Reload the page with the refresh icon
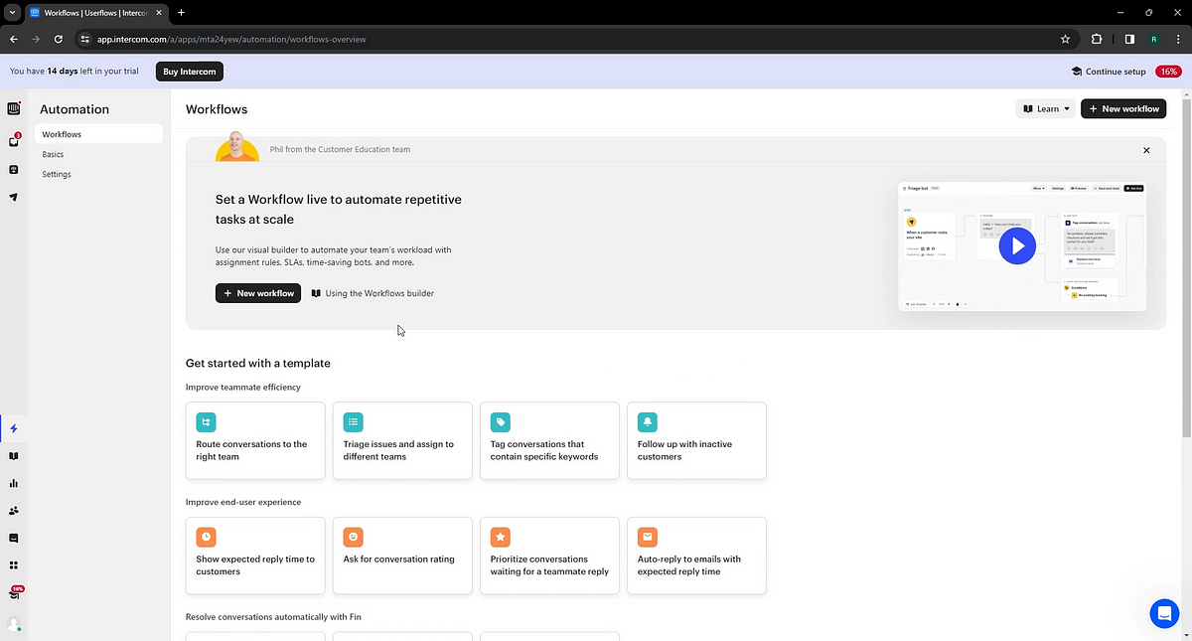The height and width of the screenshot is (641, 1192). pos(59,39)
